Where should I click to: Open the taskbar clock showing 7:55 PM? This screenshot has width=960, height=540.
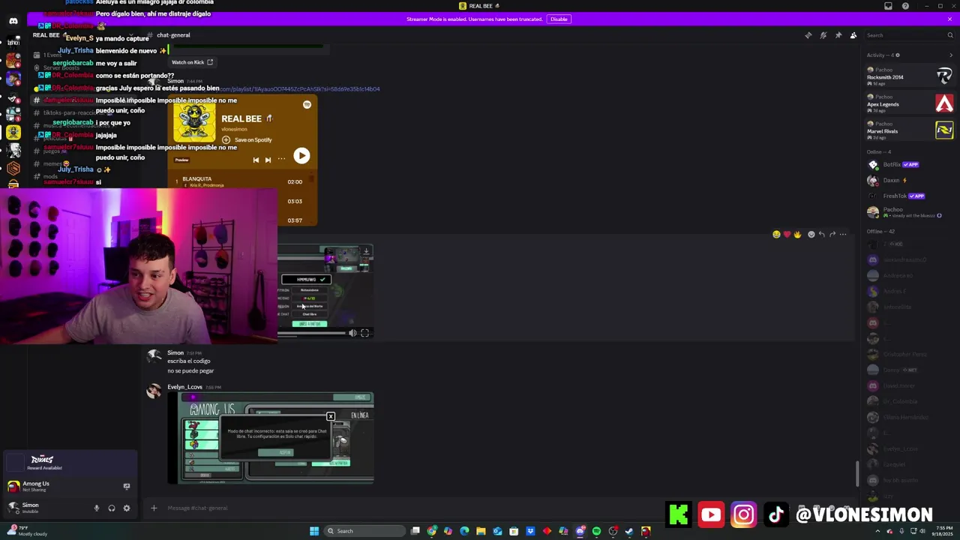coord(943,531)
